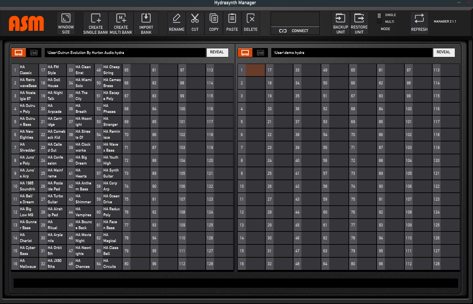This screenshot has height=304, width=473.
Task: Select synth hardware source in demo.hydra panel
Action: [261, 52]
